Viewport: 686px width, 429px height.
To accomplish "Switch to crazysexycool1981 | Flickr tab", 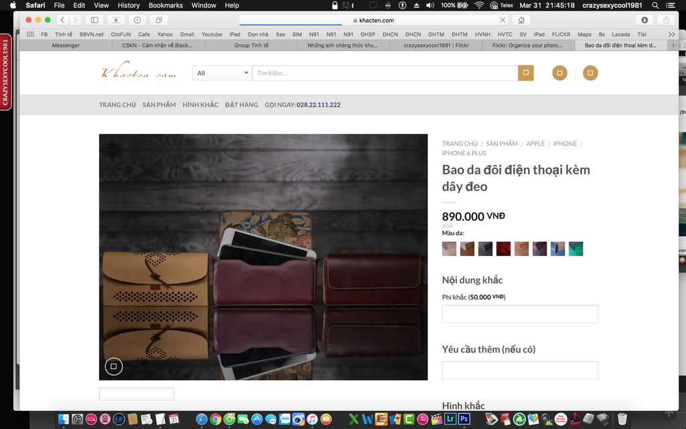I will click(435, 45).
